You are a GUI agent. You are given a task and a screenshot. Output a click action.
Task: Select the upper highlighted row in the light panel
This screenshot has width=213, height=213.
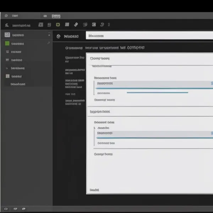click(x=153, y=84)
